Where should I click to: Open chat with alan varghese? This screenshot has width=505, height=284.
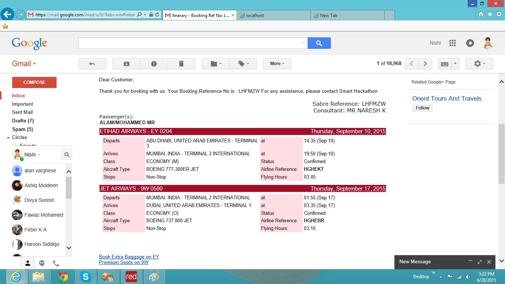40,170
